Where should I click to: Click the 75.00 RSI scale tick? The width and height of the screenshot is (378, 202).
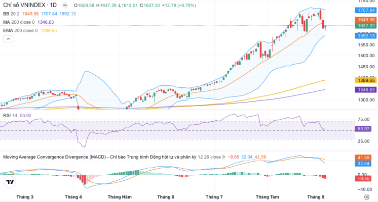point(363,119)
